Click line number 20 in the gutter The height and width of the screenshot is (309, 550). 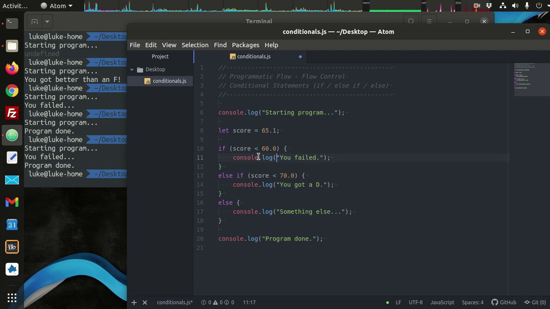coord(200,239)
